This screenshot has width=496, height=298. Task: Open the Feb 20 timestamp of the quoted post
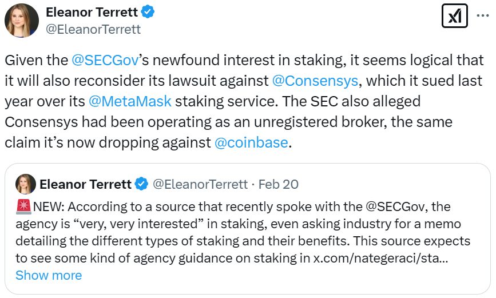coord(278,184)
